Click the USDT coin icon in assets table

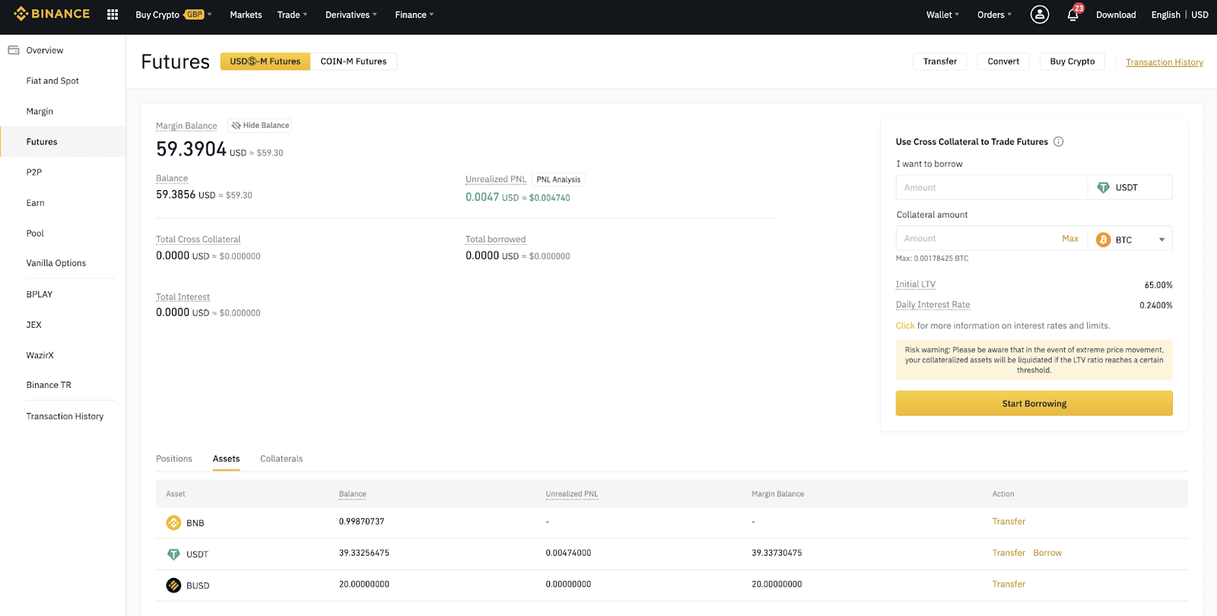tap(173, 554)
